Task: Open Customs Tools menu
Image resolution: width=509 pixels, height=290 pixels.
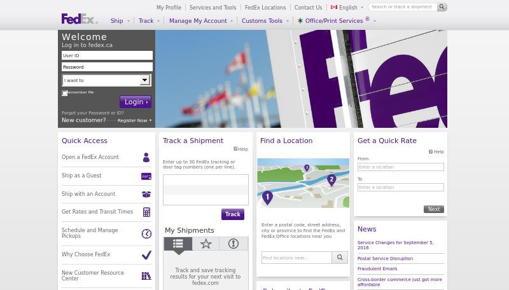Action: [x=262, y=21]
